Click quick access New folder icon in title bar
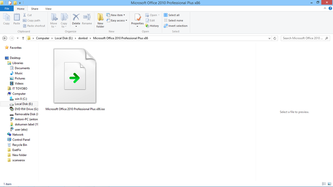 pyautogui.click(x=15, y=3)
